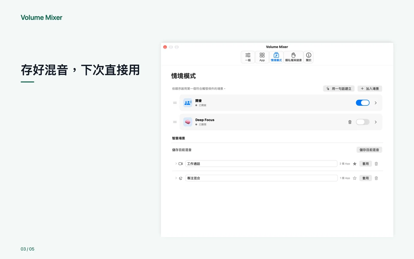
Task: Click the 用一句話建立 button
Action: click(x=339, y=89)
